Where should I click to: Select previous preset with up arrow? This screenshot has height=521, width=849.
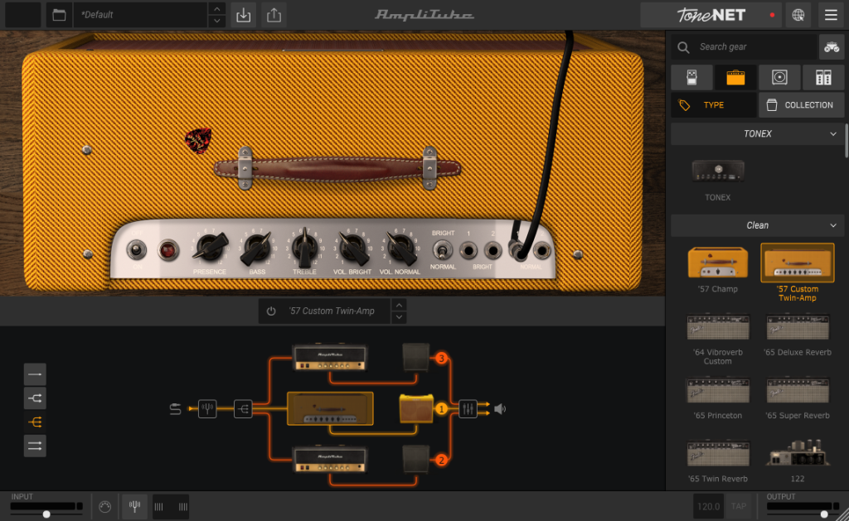pos(217,9)
